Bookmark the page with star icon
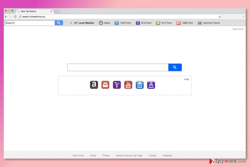This screenshot has width=250, height=167. point(220,17)
